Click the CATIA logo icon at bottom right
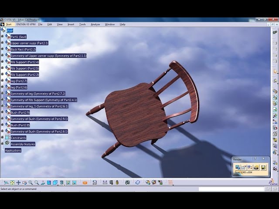Image resolution: width=279 pixels, height=209 pixels. (273, 182)
